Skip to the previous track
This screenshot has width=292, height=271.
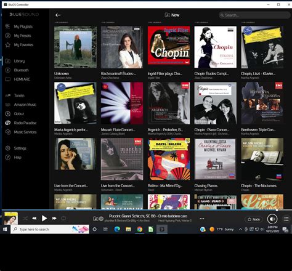(34, 218)
